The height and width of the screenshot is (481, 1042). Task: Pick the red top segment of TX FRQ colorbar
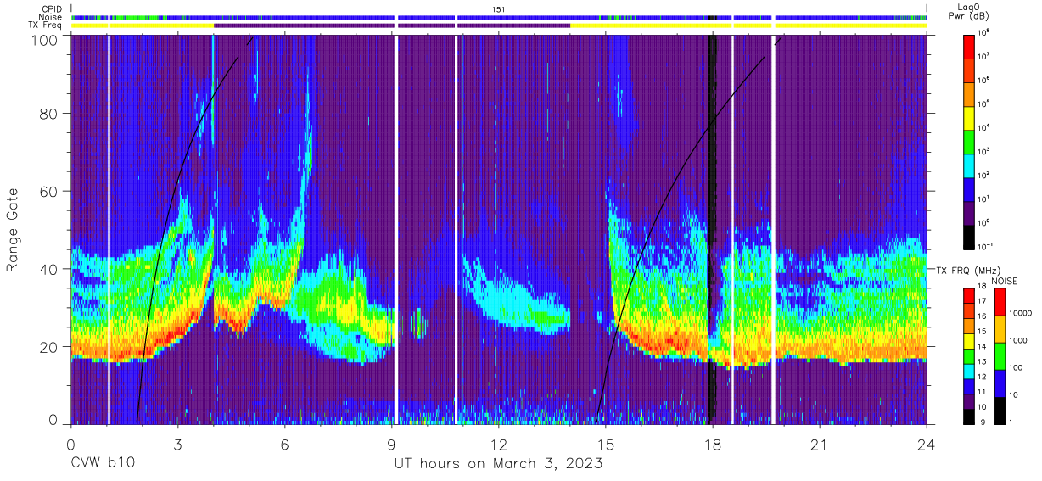pos(969,294)
